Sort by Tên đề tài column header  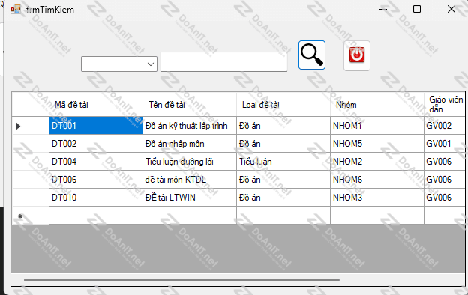click(x=190, y=105)
